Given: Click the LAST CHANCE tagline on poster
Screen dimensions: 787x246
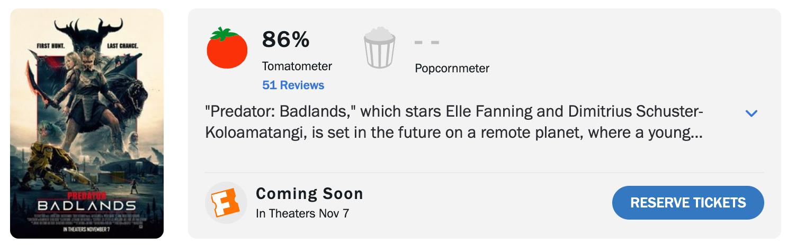Looking at the screenshot, I should click(122, 46).
